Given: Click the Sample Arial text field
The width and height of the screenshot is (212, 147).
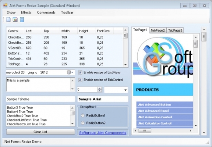Looking at the screenshot, I should [x=103, y=99].
